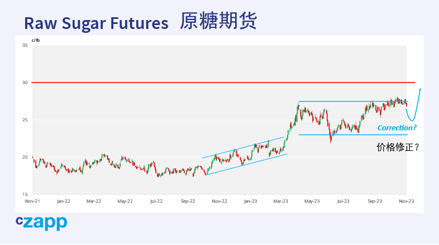Image resolution: width=439 pixels, height=245 pixels.
Task: Click the Nov-21 x-axis label
Action: tap(32, 200)
